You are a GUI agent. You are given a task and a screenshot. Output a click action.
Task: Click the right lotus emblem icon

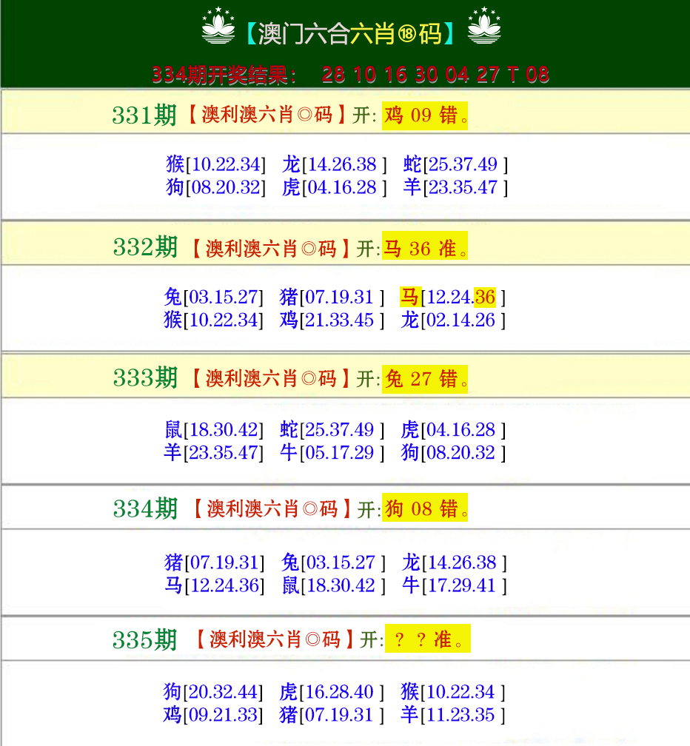(486, 30)
